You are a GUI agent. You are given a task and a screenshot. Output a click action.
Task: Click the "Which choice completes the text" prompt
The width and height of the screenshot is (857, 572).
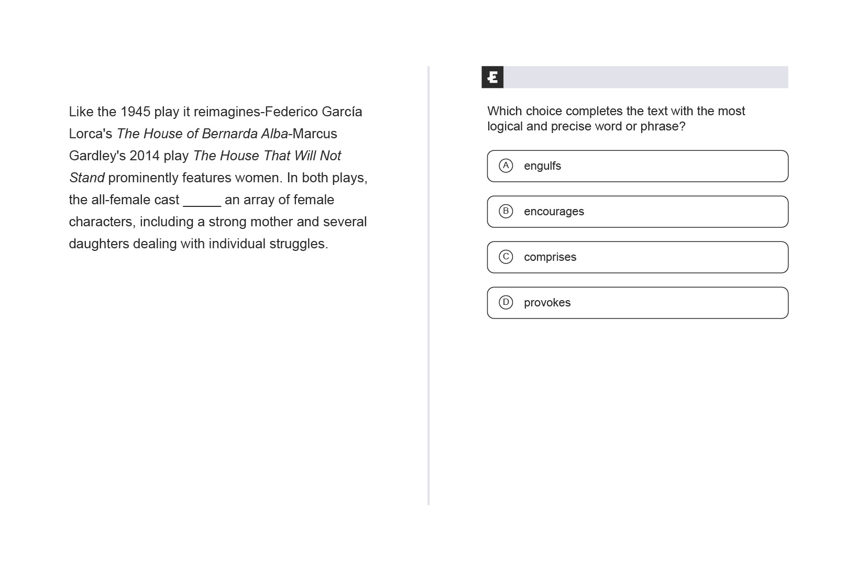(x=616, y=118)
